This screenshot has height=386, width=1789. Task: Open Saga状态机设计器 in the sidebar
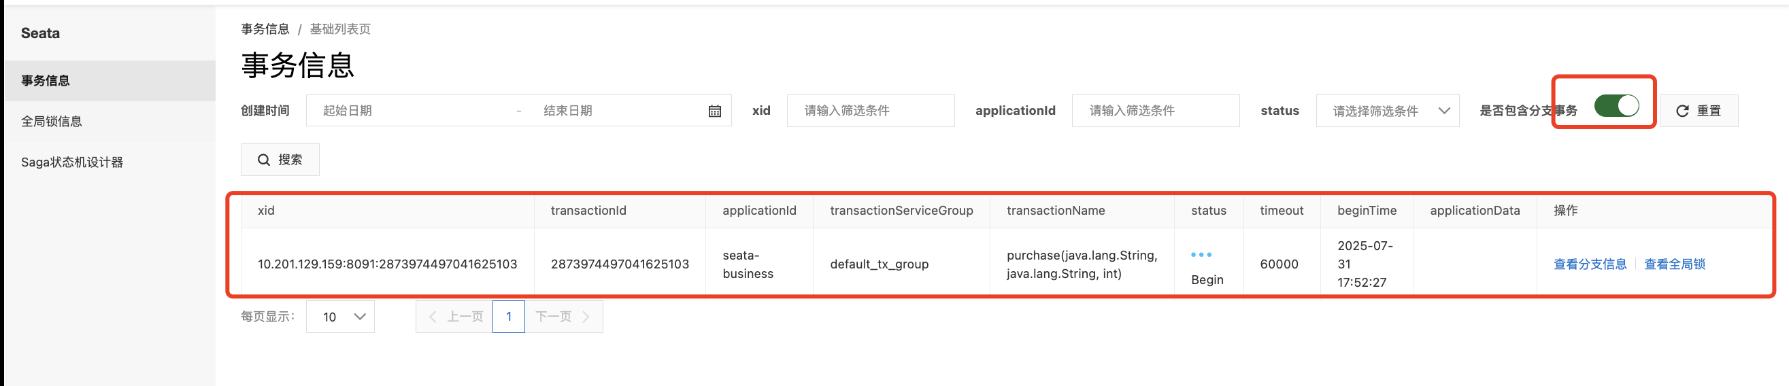[x=110, y=162]
